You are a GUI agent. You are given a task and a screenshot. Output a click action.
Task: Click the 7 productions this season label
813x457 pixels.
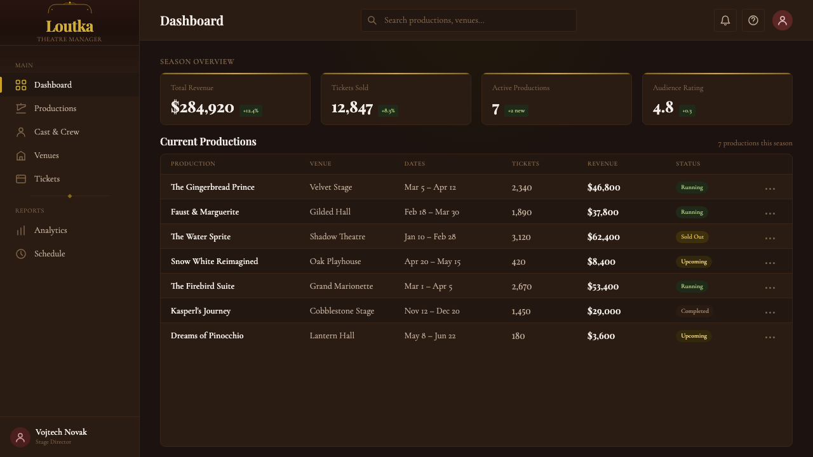tap(755, 143)
